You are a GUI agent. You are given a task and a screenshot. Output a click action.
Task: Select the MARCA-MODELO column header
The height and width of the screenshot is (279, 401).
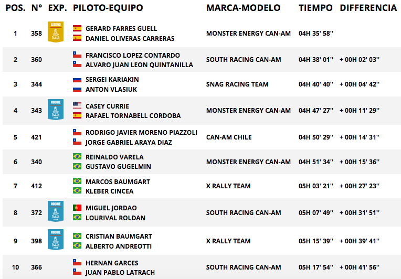[243, 8]
